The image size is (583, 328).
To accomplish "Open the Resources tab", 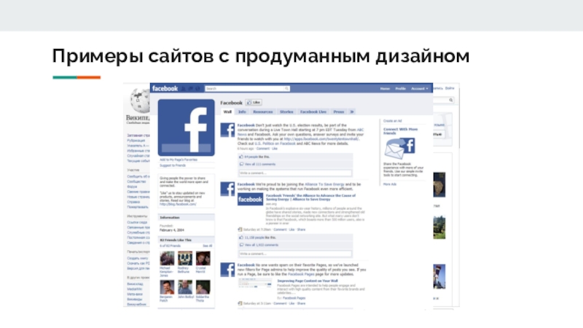I will (x=263, y=112).
